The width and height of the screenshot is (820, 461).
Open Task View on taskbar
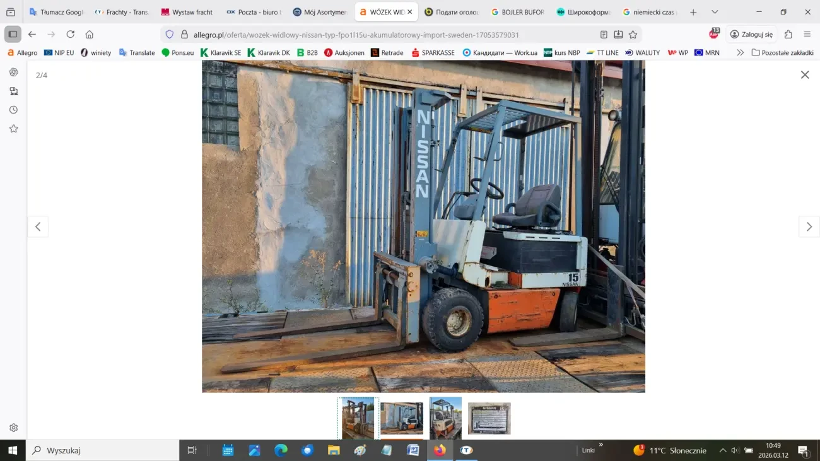click(192, 450)
